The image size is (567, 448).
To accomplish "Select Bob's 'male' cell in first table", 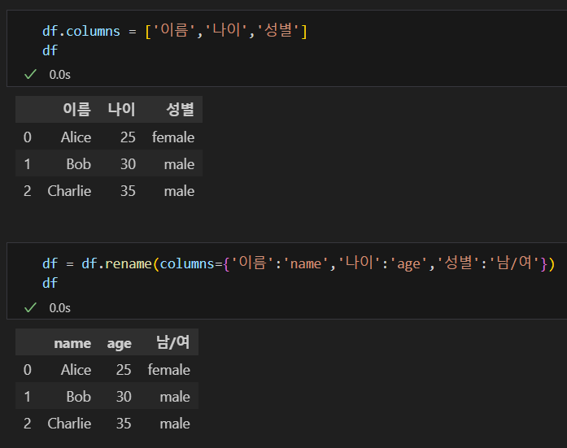I will (179, 164).
